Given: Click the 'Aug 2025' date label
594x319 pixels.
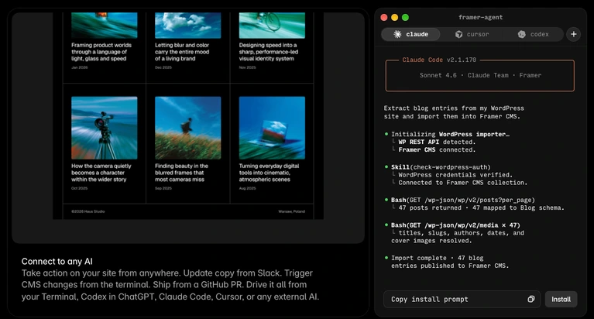Looking at the screenshot, I should pos(247,188).
